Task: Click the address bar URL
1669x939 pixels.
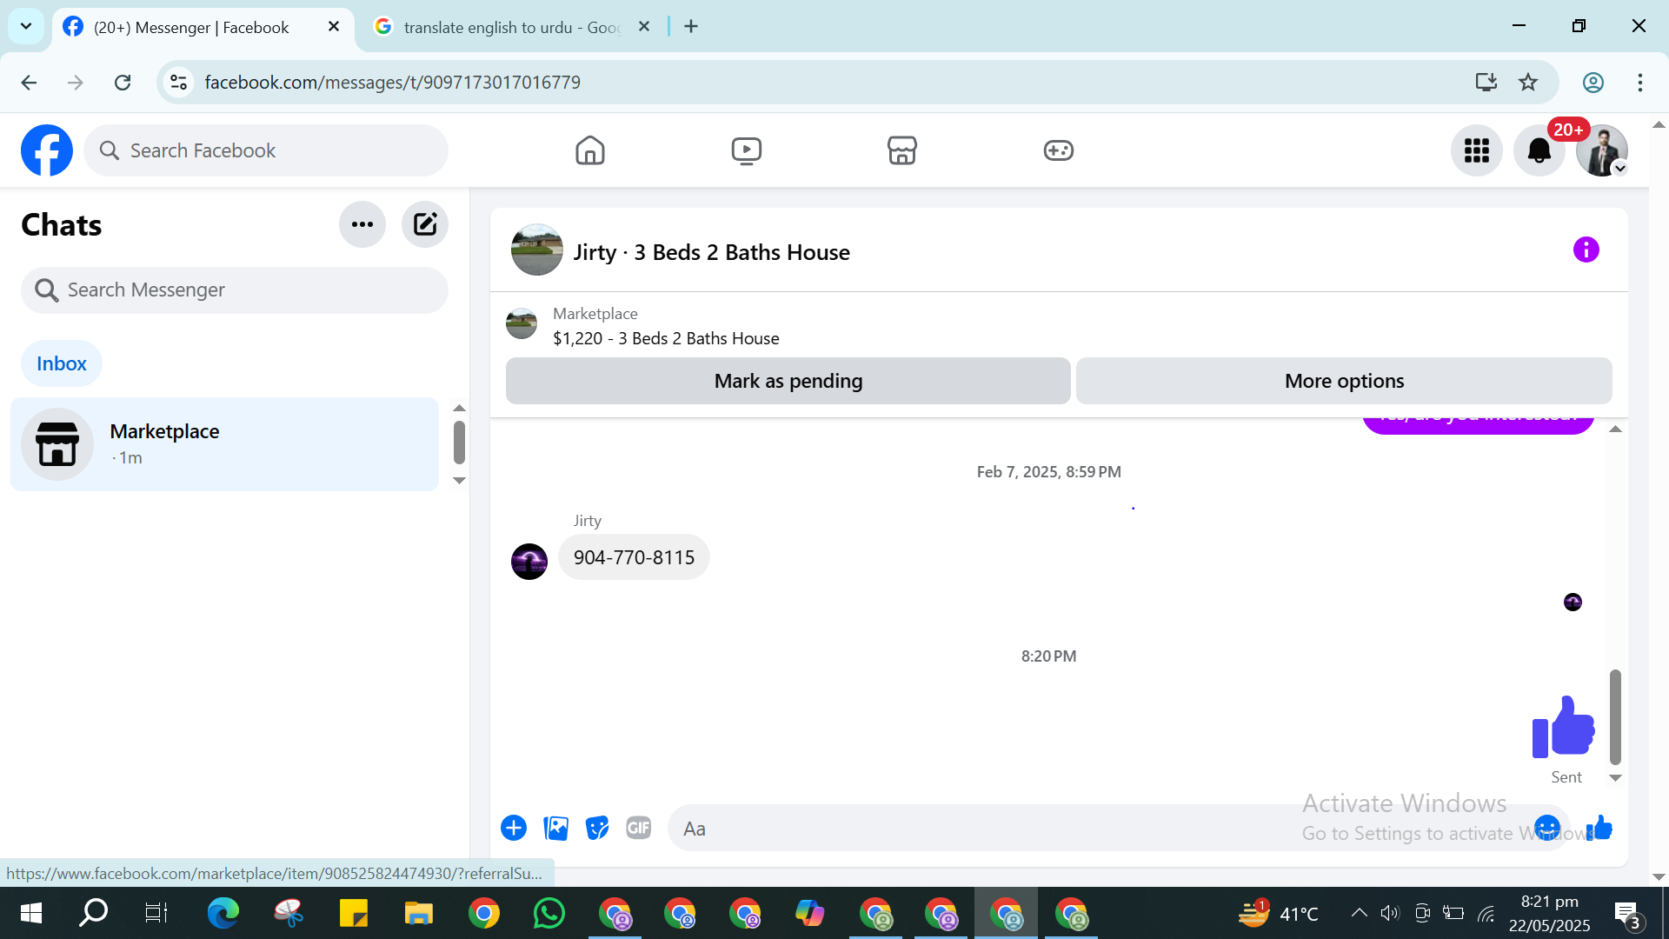Action: tap(392, 83)
